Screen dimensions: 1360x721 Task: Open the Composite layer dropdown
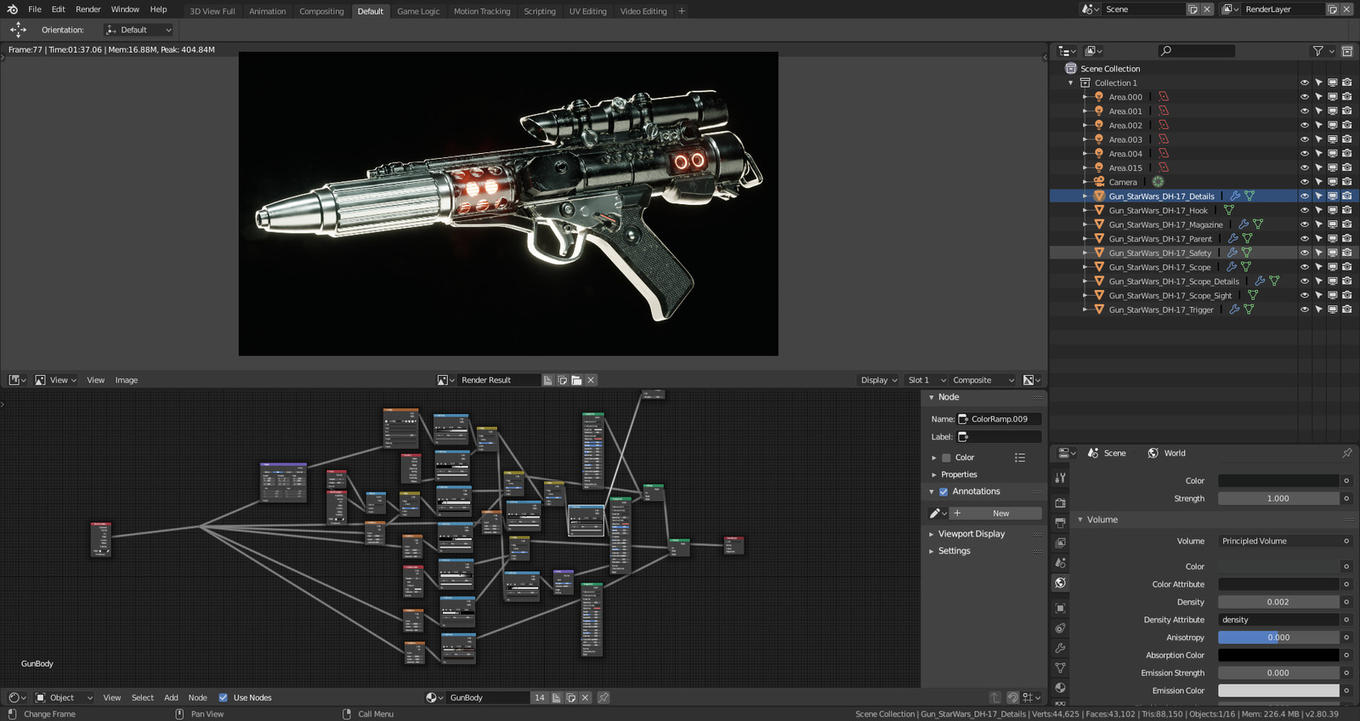983,380
